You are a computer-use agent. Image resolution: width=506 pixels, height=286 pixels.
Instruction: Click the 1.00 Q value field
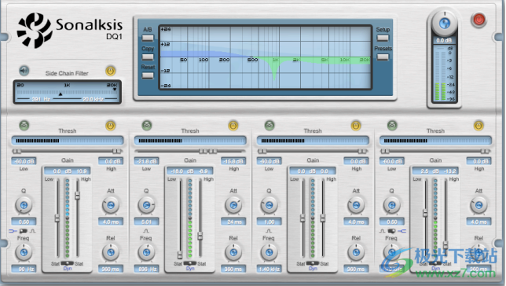pos(269,222)
